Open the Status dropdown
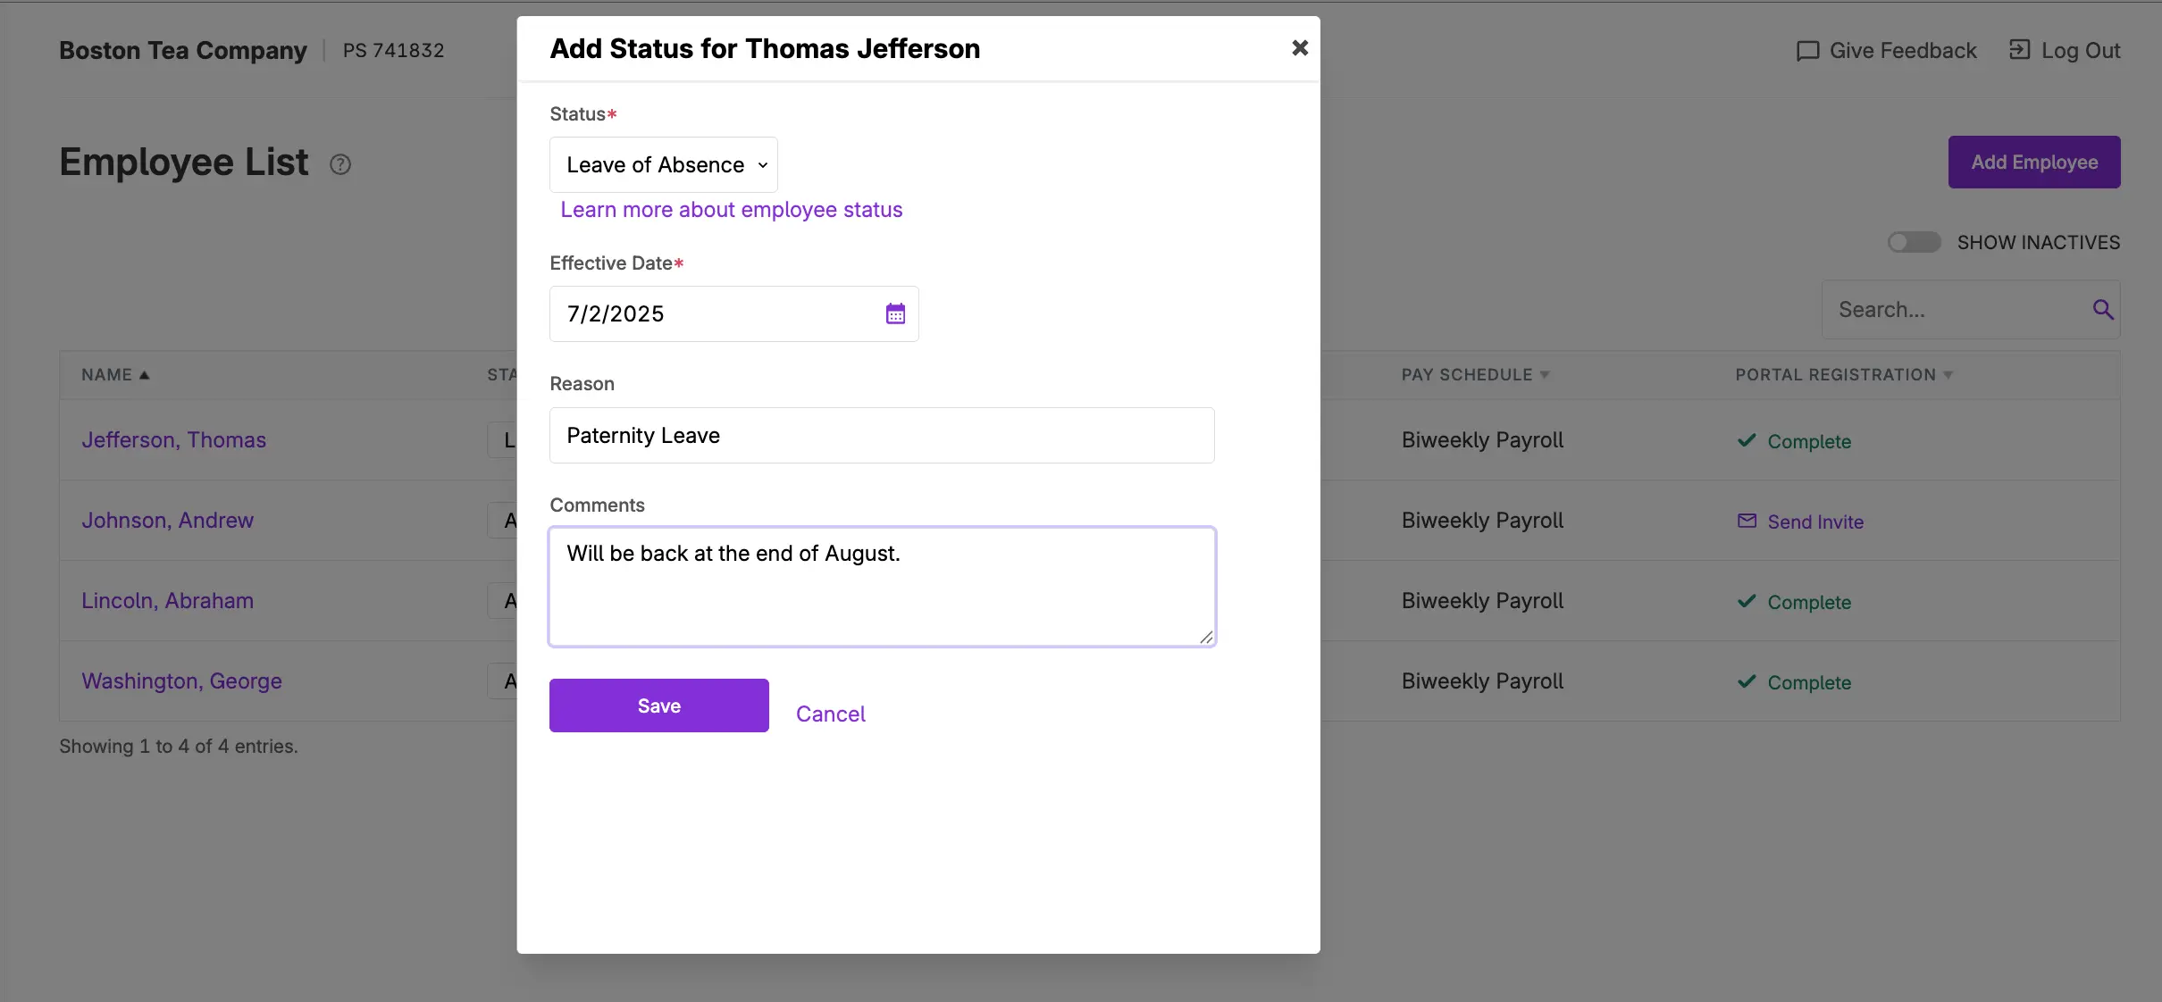The image size is (2162, 1002). 664,165
